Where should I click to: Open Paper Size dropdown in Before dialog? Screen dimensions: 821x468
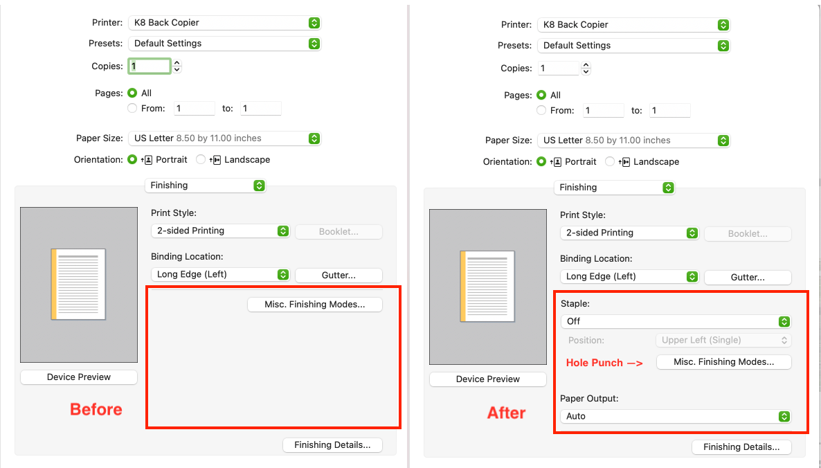click(224, 138)
